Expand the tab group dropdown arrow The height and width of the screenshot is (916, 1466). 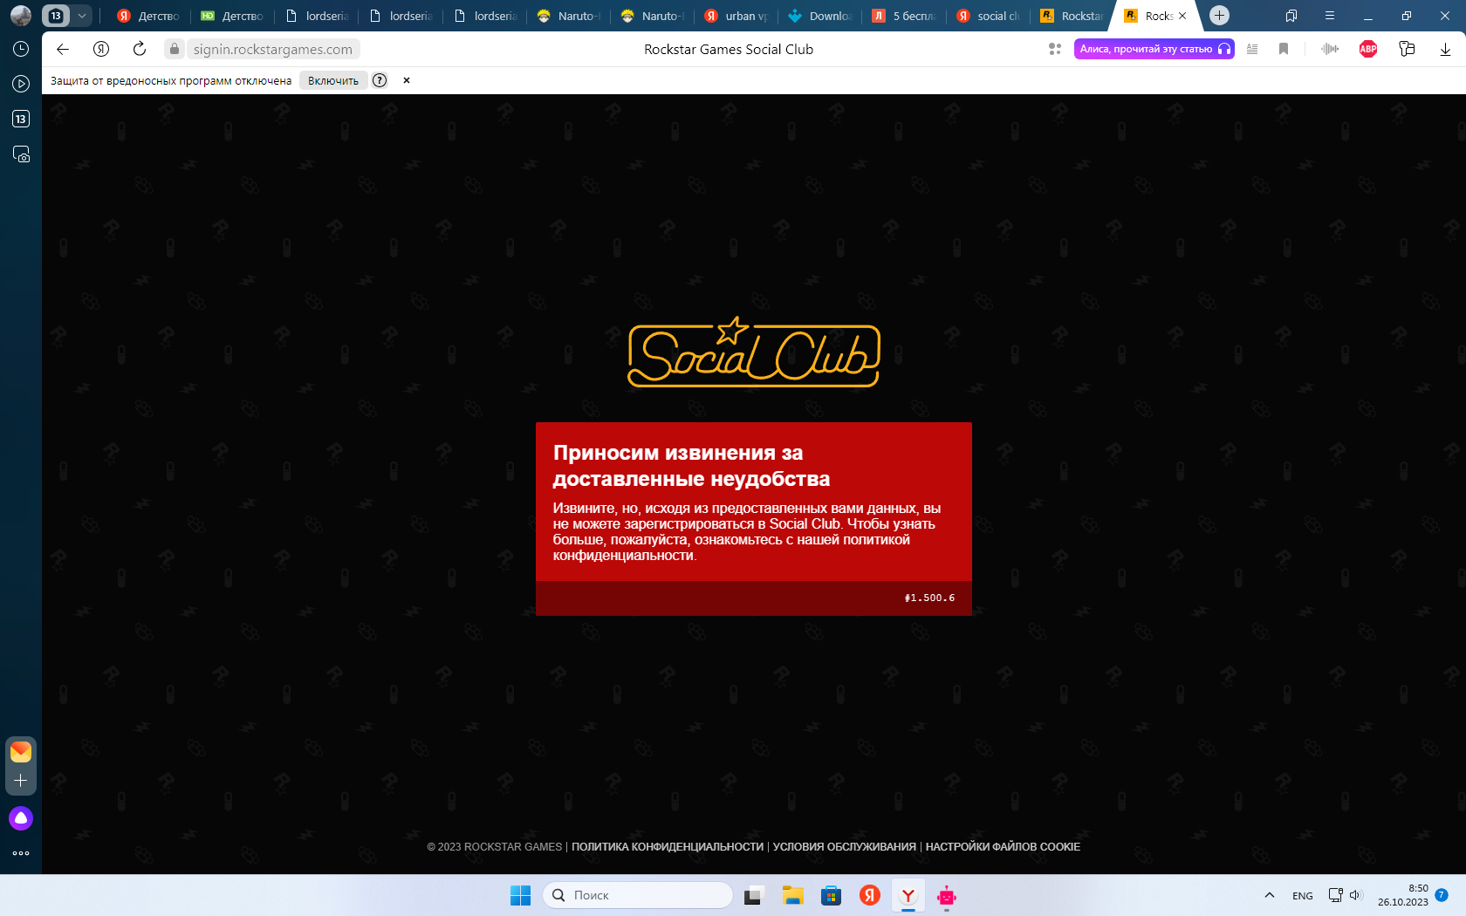tap(82, 16)
